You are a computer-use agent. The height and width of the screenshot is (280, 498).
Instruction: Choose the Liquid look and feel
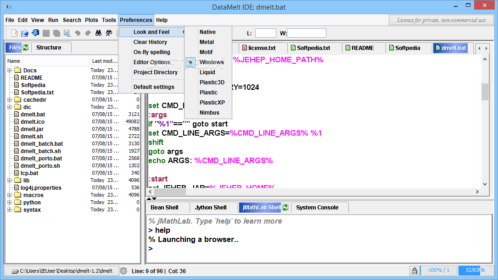(x=207, y=72)
